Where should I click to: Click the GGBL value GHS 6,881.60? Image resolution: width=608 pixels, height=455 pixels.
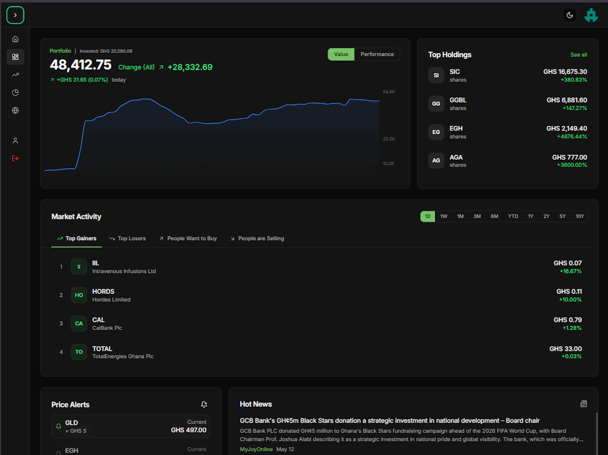567,100
